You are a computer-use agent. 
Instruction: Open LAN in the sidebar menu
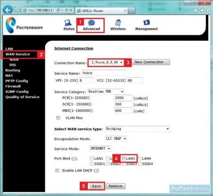point(9,49)
